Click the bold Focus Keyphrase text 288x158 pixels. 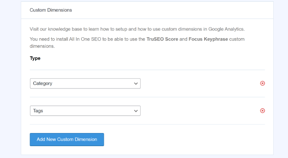(208, 39)
